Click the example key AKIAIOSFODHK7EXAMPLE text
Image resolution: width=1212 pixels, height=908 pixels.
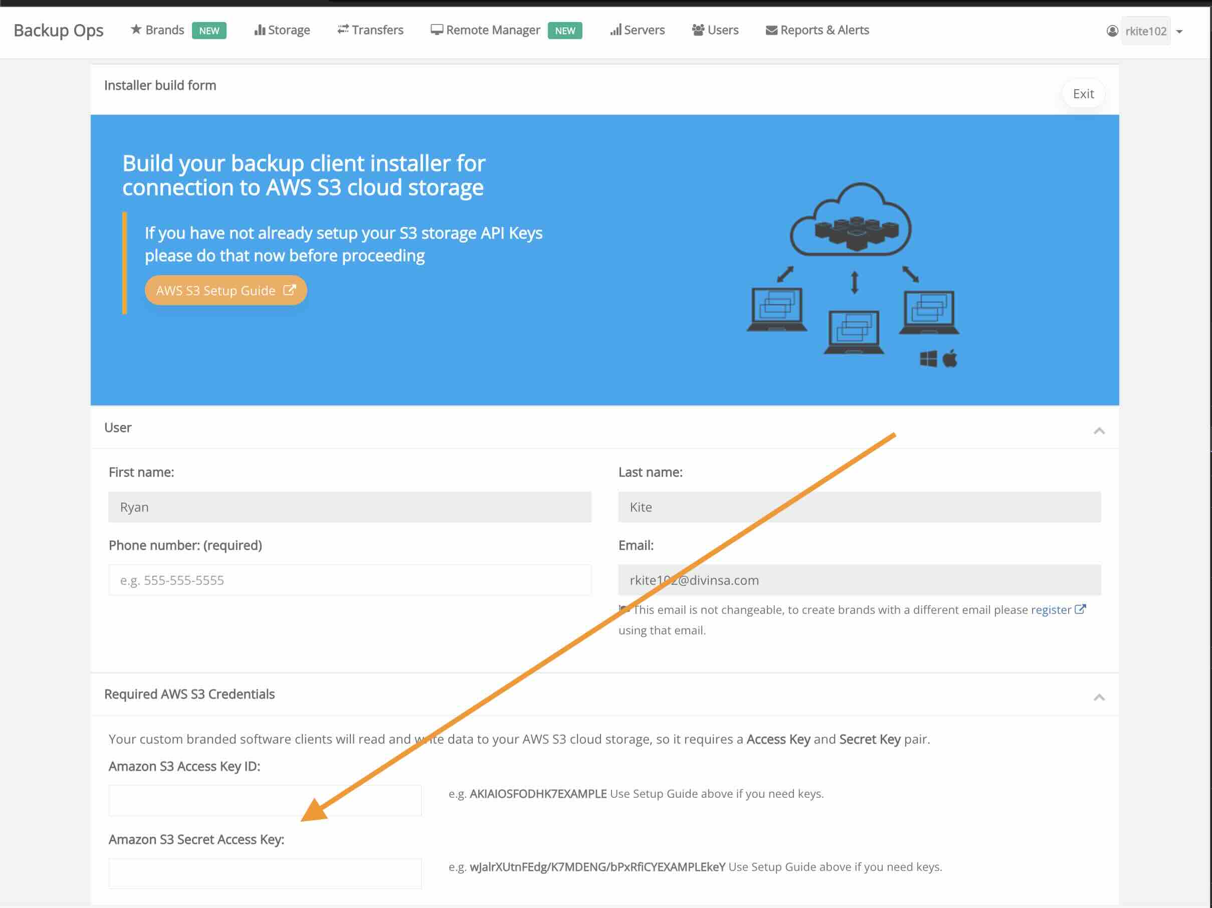point(538,794)
